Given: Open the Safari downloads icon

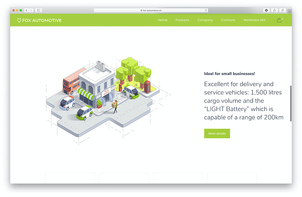Looking at the screenshot, I should (x=266, y=10).
